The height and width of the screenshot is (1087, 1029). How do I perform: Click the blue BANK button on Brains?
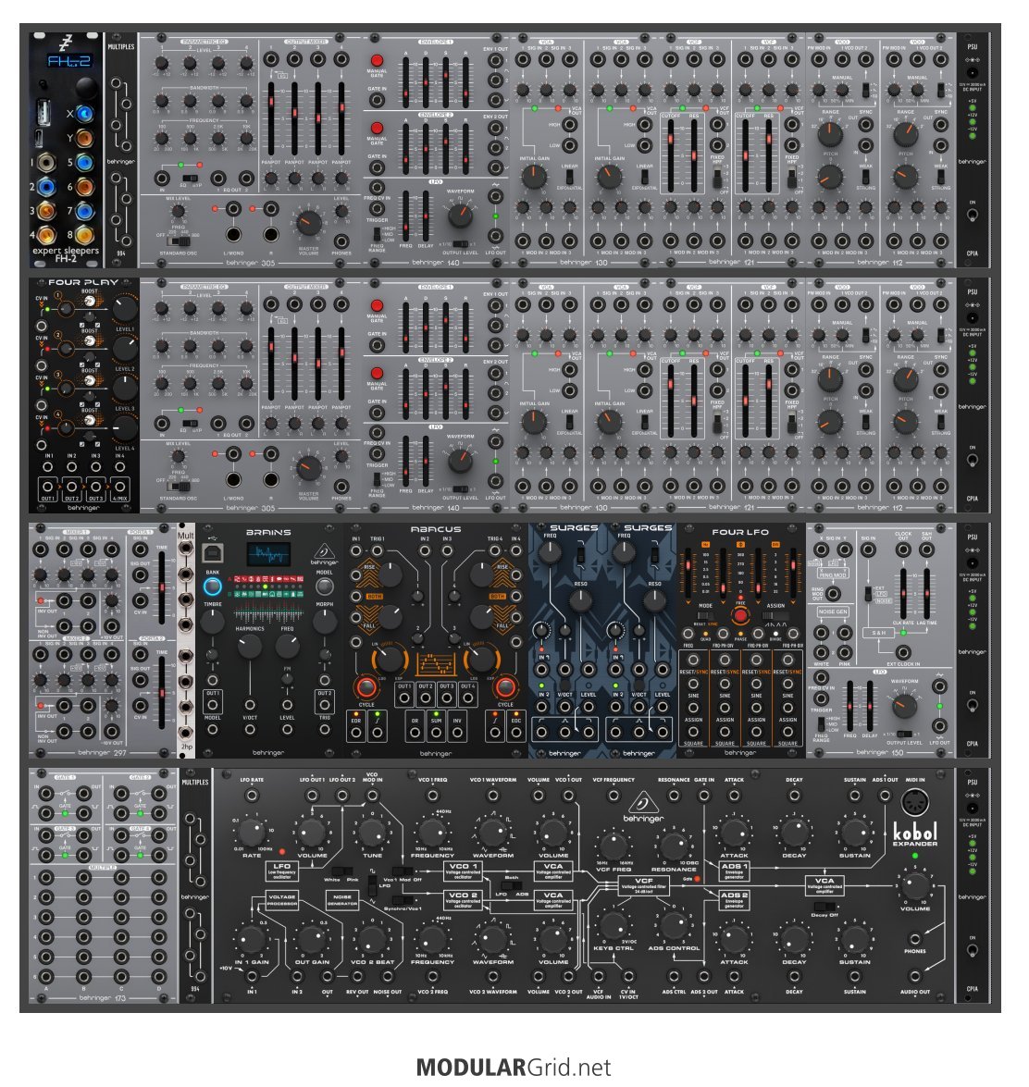[212, 587]
